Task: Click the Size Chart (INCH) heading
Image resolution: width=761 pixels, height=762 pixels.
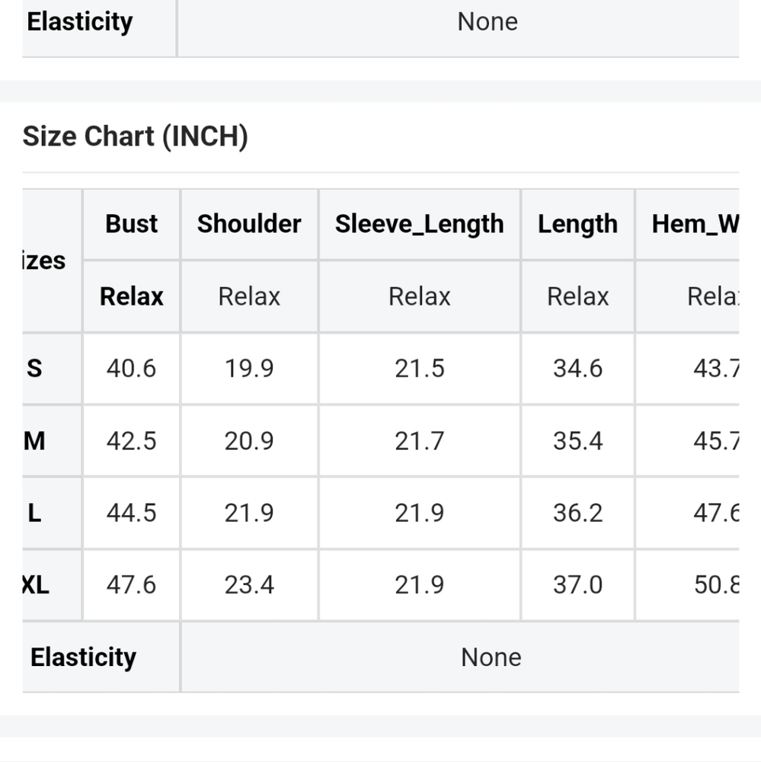Action: (136, 137)
